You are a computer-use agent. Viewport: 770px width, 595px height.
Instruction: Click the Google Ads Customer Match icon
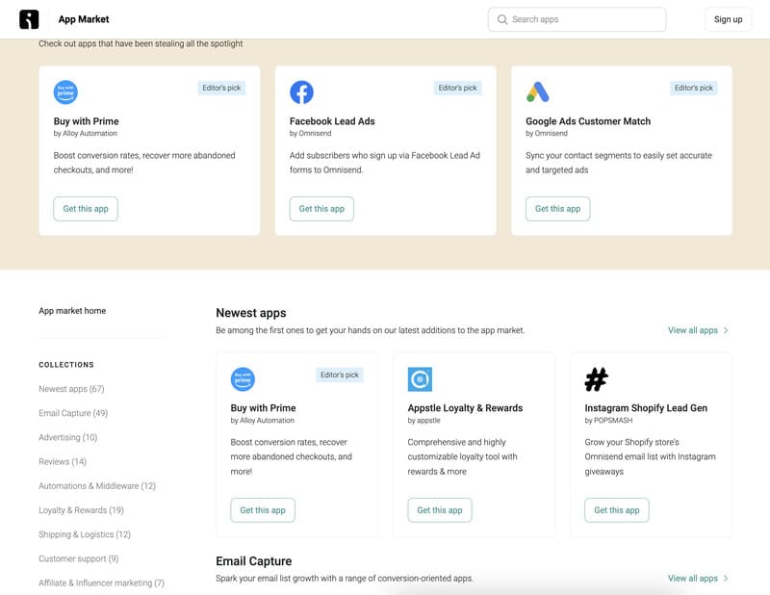(x=538, y=91)
